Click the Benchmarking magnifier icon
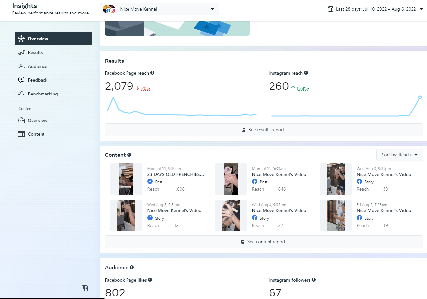The width and height of the screenshot is (427, 299). [21, 94]
